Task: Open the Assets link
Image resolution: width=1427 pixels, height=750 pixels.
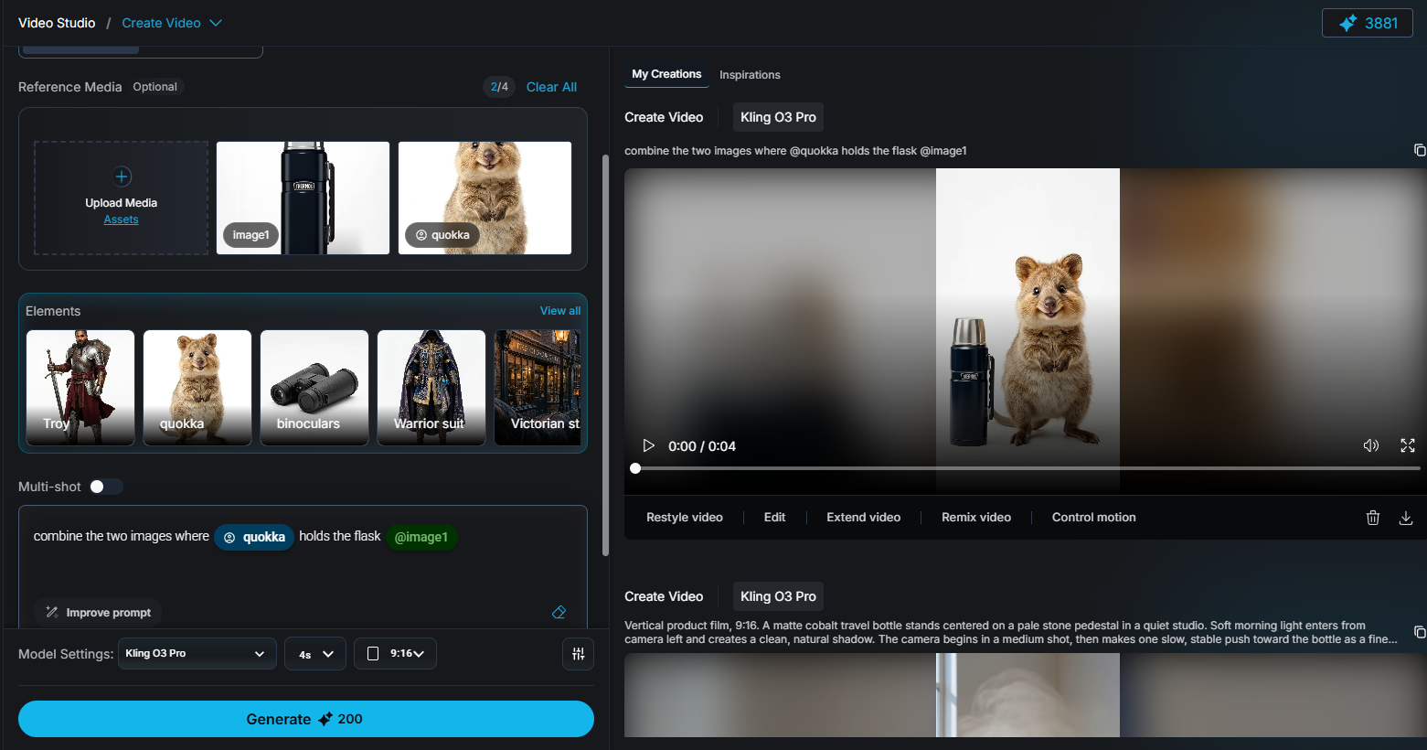Action: pyautogui.click(x=121, y=220)
